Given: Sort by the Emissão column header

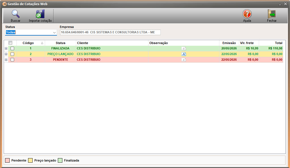Looking at the screenshot, I should tap(229, 43).
